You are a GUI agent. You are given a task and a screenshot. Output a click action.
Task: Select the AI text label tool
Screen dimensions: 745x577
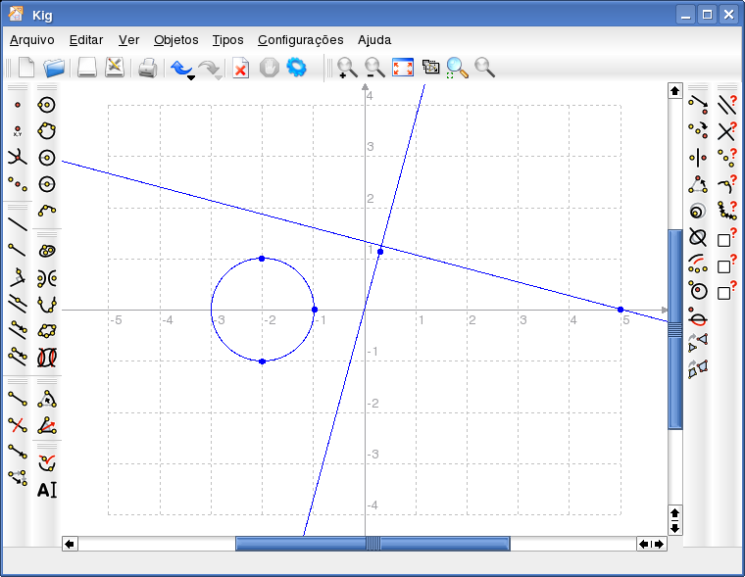pyautogui.click(x=47, y=490)
